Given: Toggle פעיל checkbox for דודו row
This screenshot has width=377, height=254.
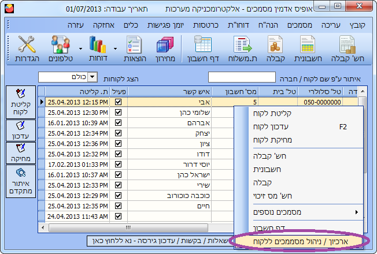Looking at the screenshot, I should click(118, 154).
